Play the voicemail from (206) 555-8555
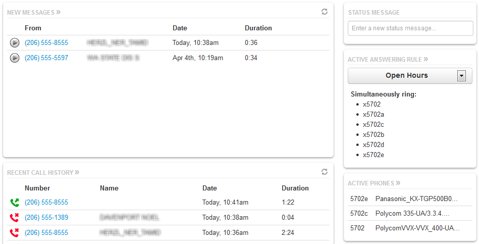 [15, 43]
